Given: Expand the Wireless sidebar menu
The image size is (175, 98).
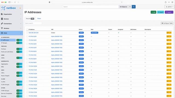Looking at the screenshot, I should click(11, 28).
